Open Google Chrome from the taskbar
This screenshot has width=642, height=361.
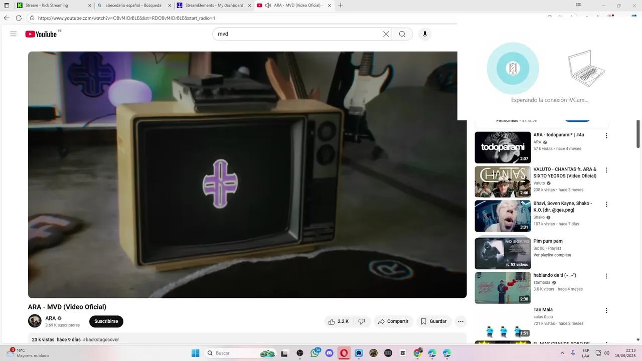coord(417,353)
